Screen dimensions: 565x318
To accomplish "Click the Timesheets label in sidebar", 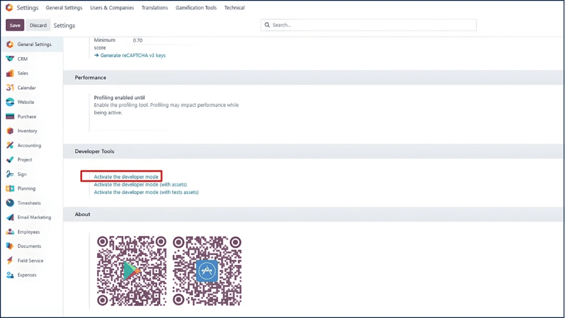I will tap(29, 203).
